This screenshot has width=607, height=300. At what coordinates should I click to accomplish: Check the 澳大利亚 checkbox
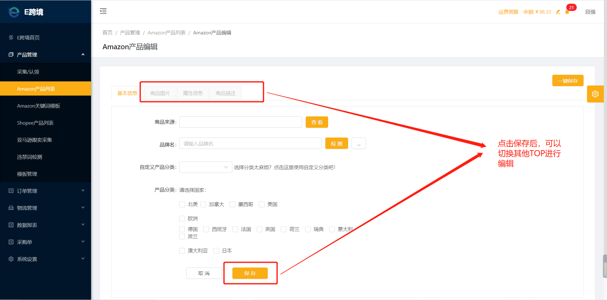pyautogui.click(x=182, y=251)
